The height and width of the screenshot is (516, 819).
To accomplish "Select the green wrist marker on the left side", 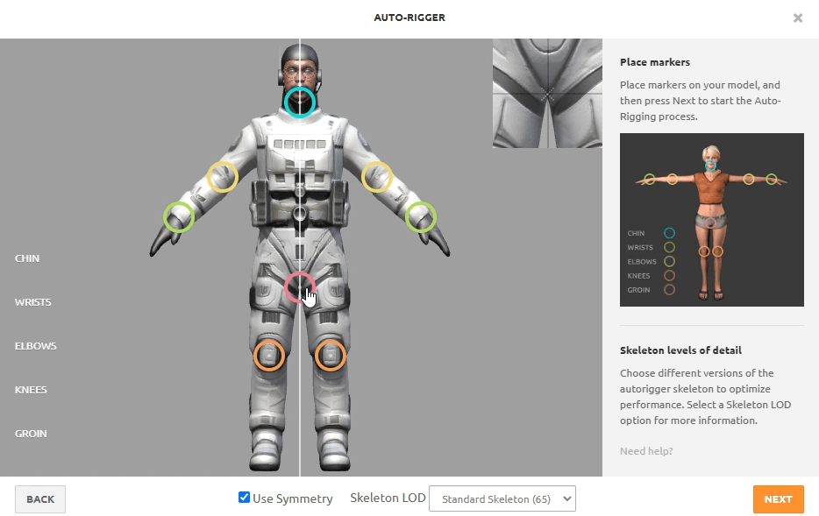I will tap(179, 216).
